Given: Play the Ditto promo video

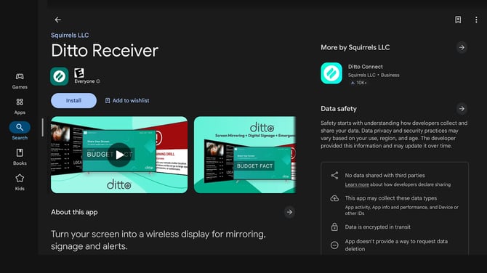Looking at the screenshot, I should pos(119,155).
